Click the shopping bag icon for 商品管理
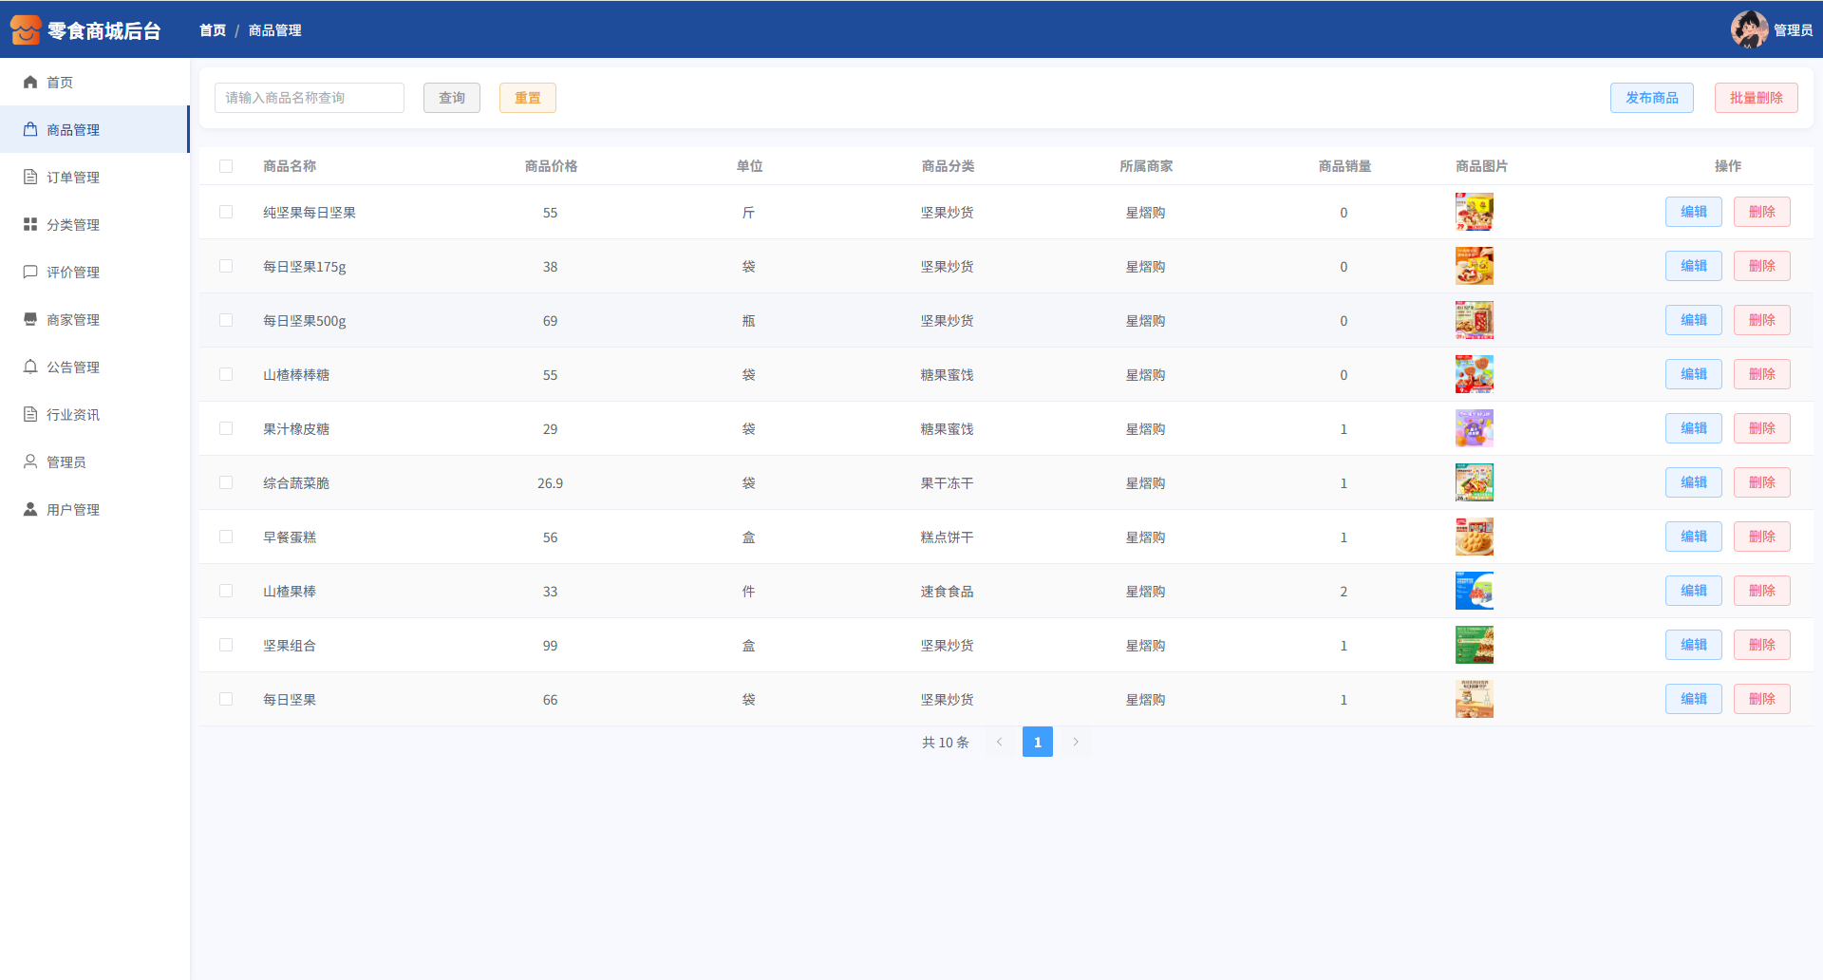 (30, 130)
